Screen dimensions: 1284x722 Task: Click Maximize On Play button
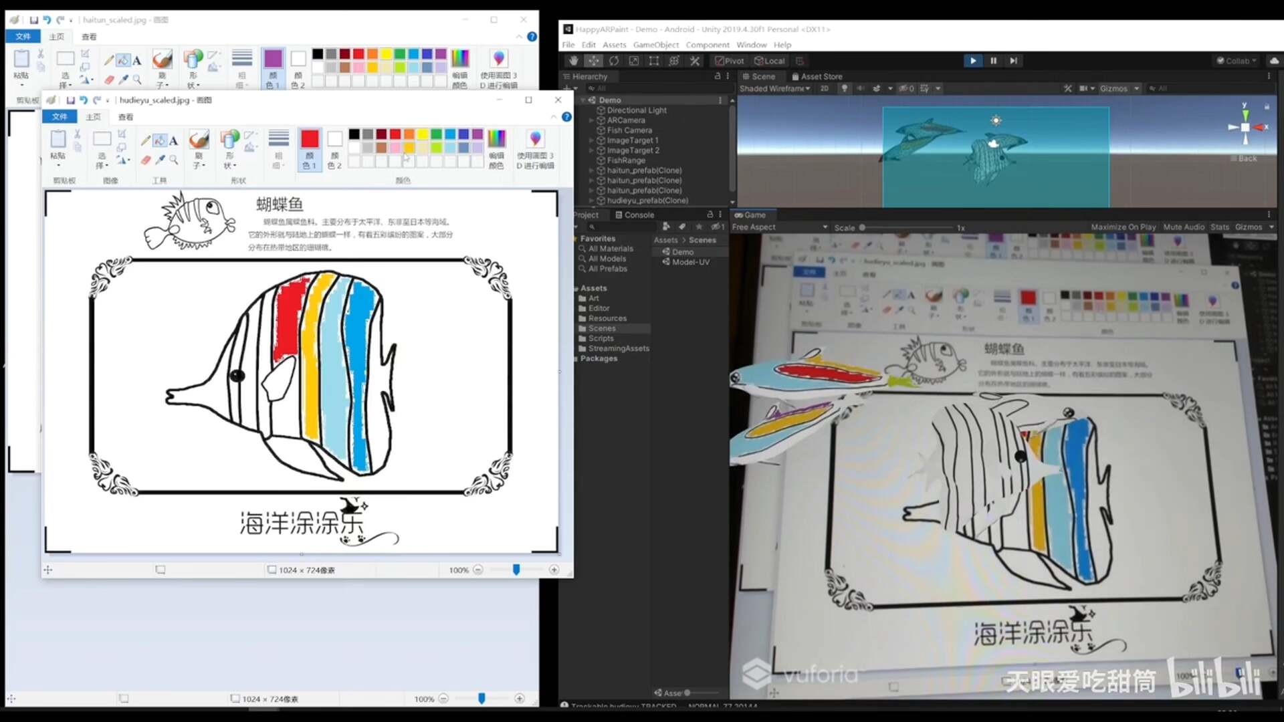1123,227
